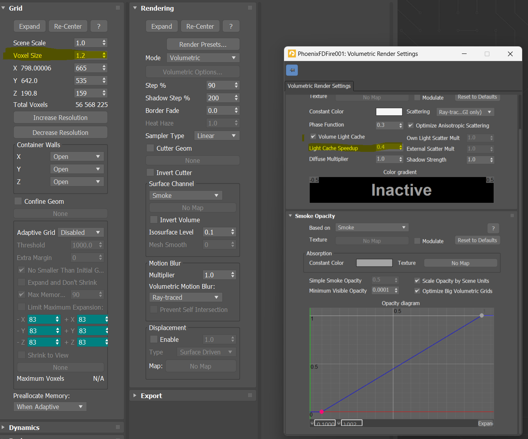The width and height of the screenshot is (528, 439).
Task: Click the Isosurface Level spinner arrows
Action: pyautogui.click(x=233, y=232)
